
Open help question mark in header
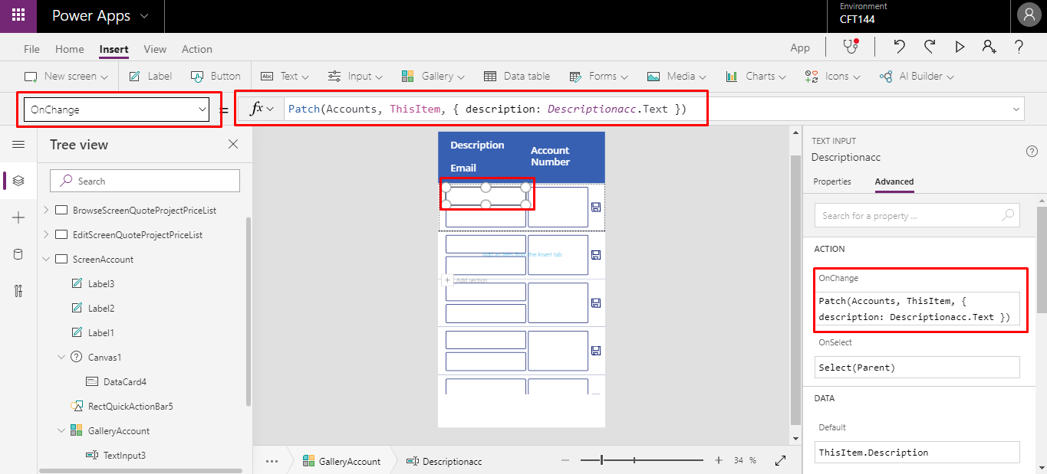coord(1019,47)
